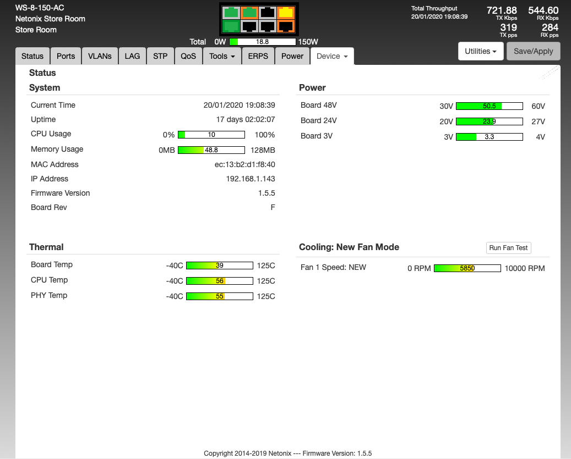Click the IP address value 192.168.1.143
Image resolution: width=571 pixels, height=459 pixels.
(x=251, y=179)
